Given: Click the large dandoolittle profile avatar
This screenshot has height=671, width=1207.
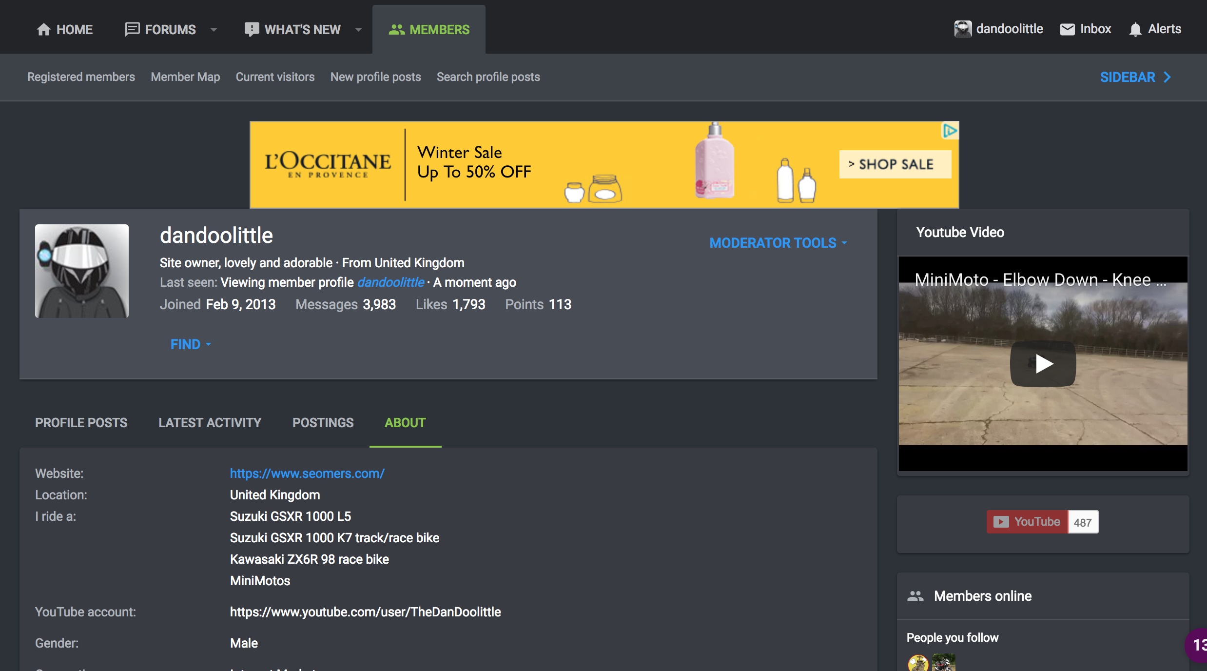Looking at the screenshot, I should 82,271.
